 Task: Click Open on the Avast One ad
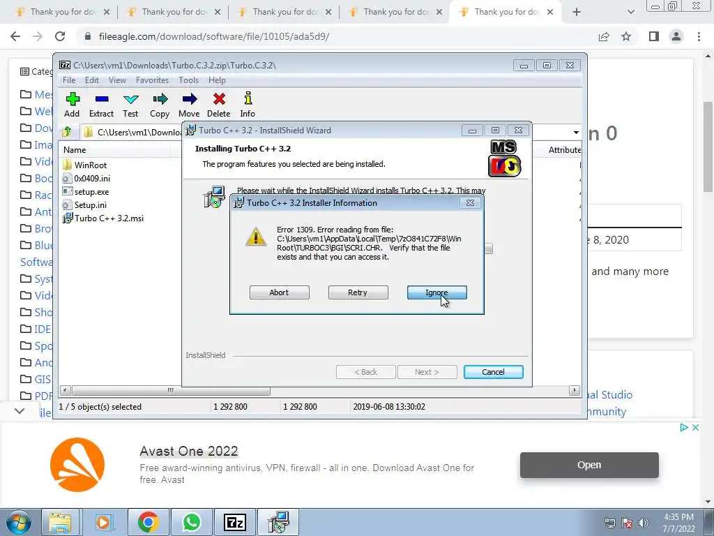coord(589,465)
